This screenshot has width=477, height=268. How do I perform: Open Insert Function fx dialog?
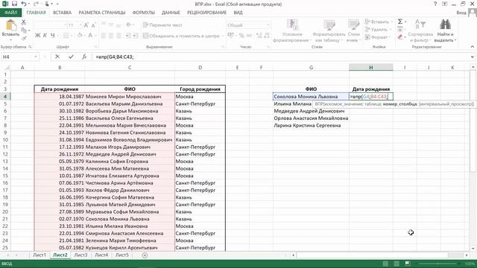click(84, 57)
